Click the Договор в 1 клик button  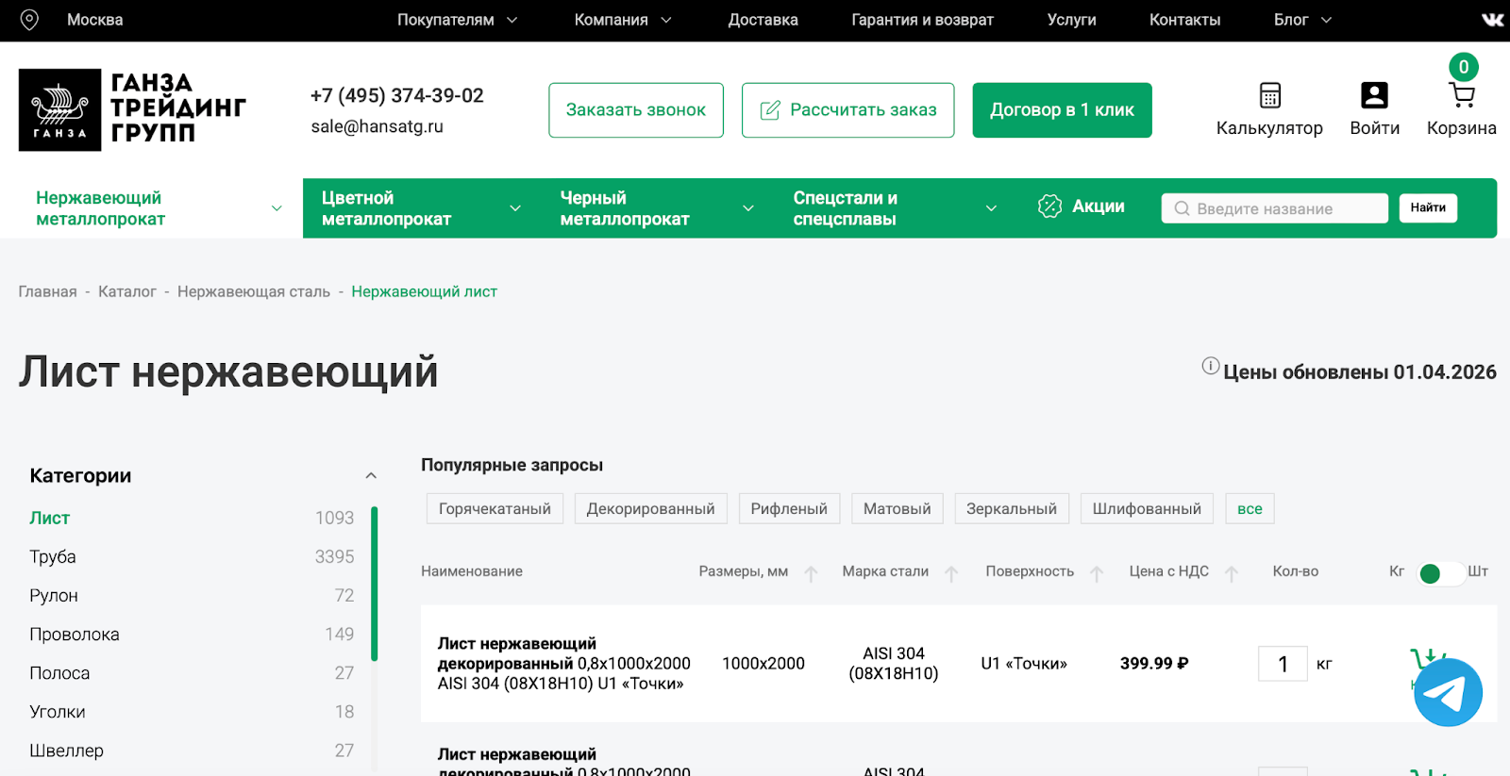[1062, 110]
